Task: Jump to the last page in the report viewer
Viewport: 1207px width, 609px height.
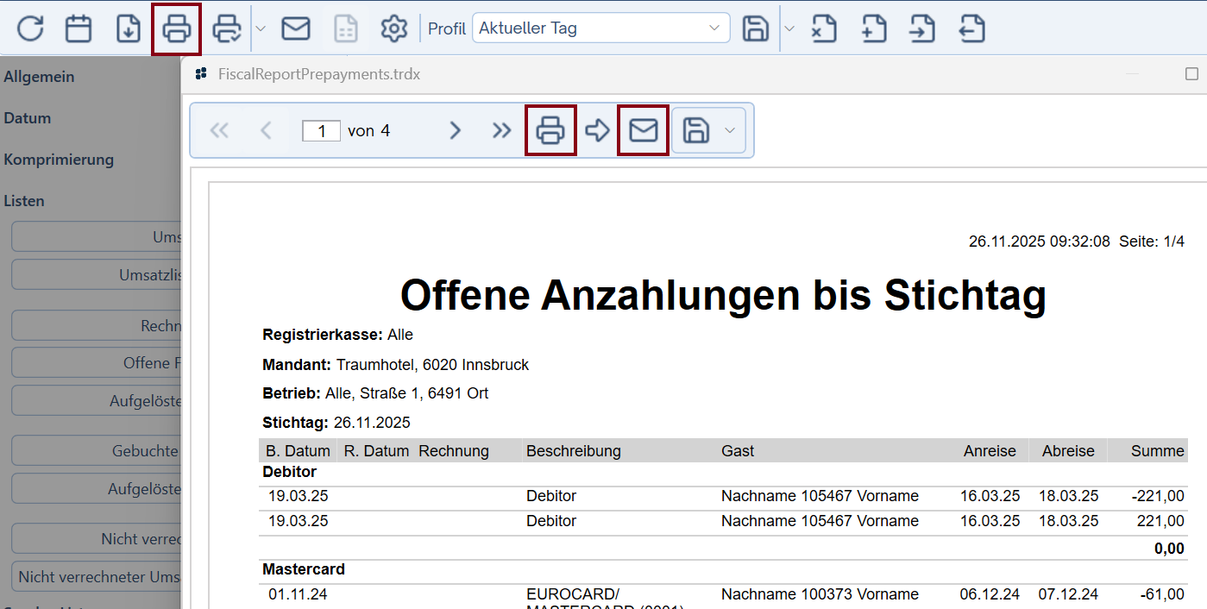Action: [501, 130]
